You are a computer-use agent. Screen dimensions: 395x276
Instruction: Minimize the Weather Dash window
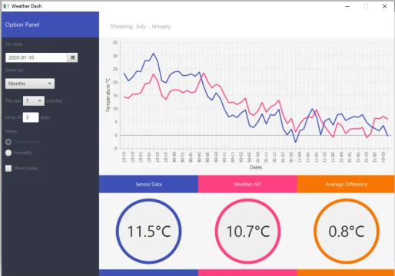pos(347,6)
